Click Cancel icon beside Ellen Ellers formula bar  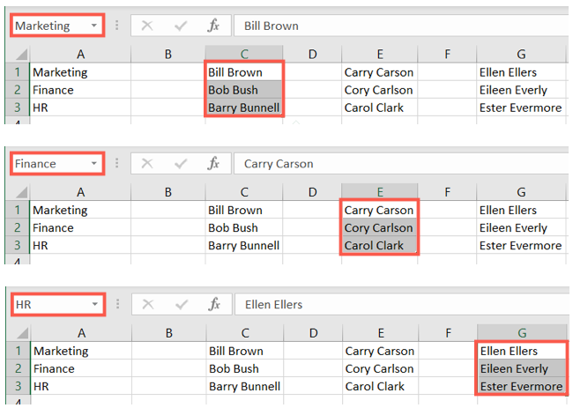pos(147,304)
